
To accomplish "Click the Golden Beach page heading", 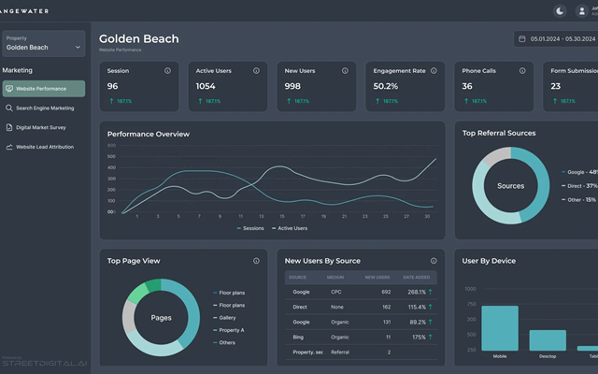I will click(139, 39).
